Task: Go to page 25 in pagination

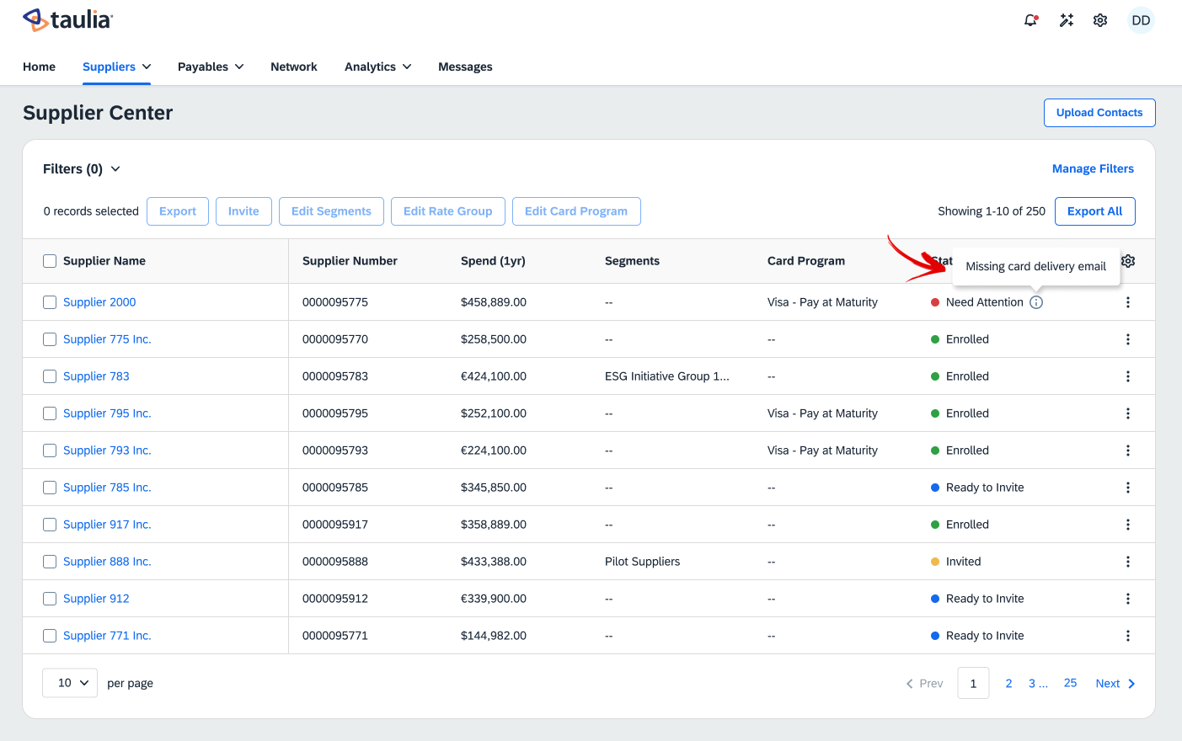Action: 1070,683
